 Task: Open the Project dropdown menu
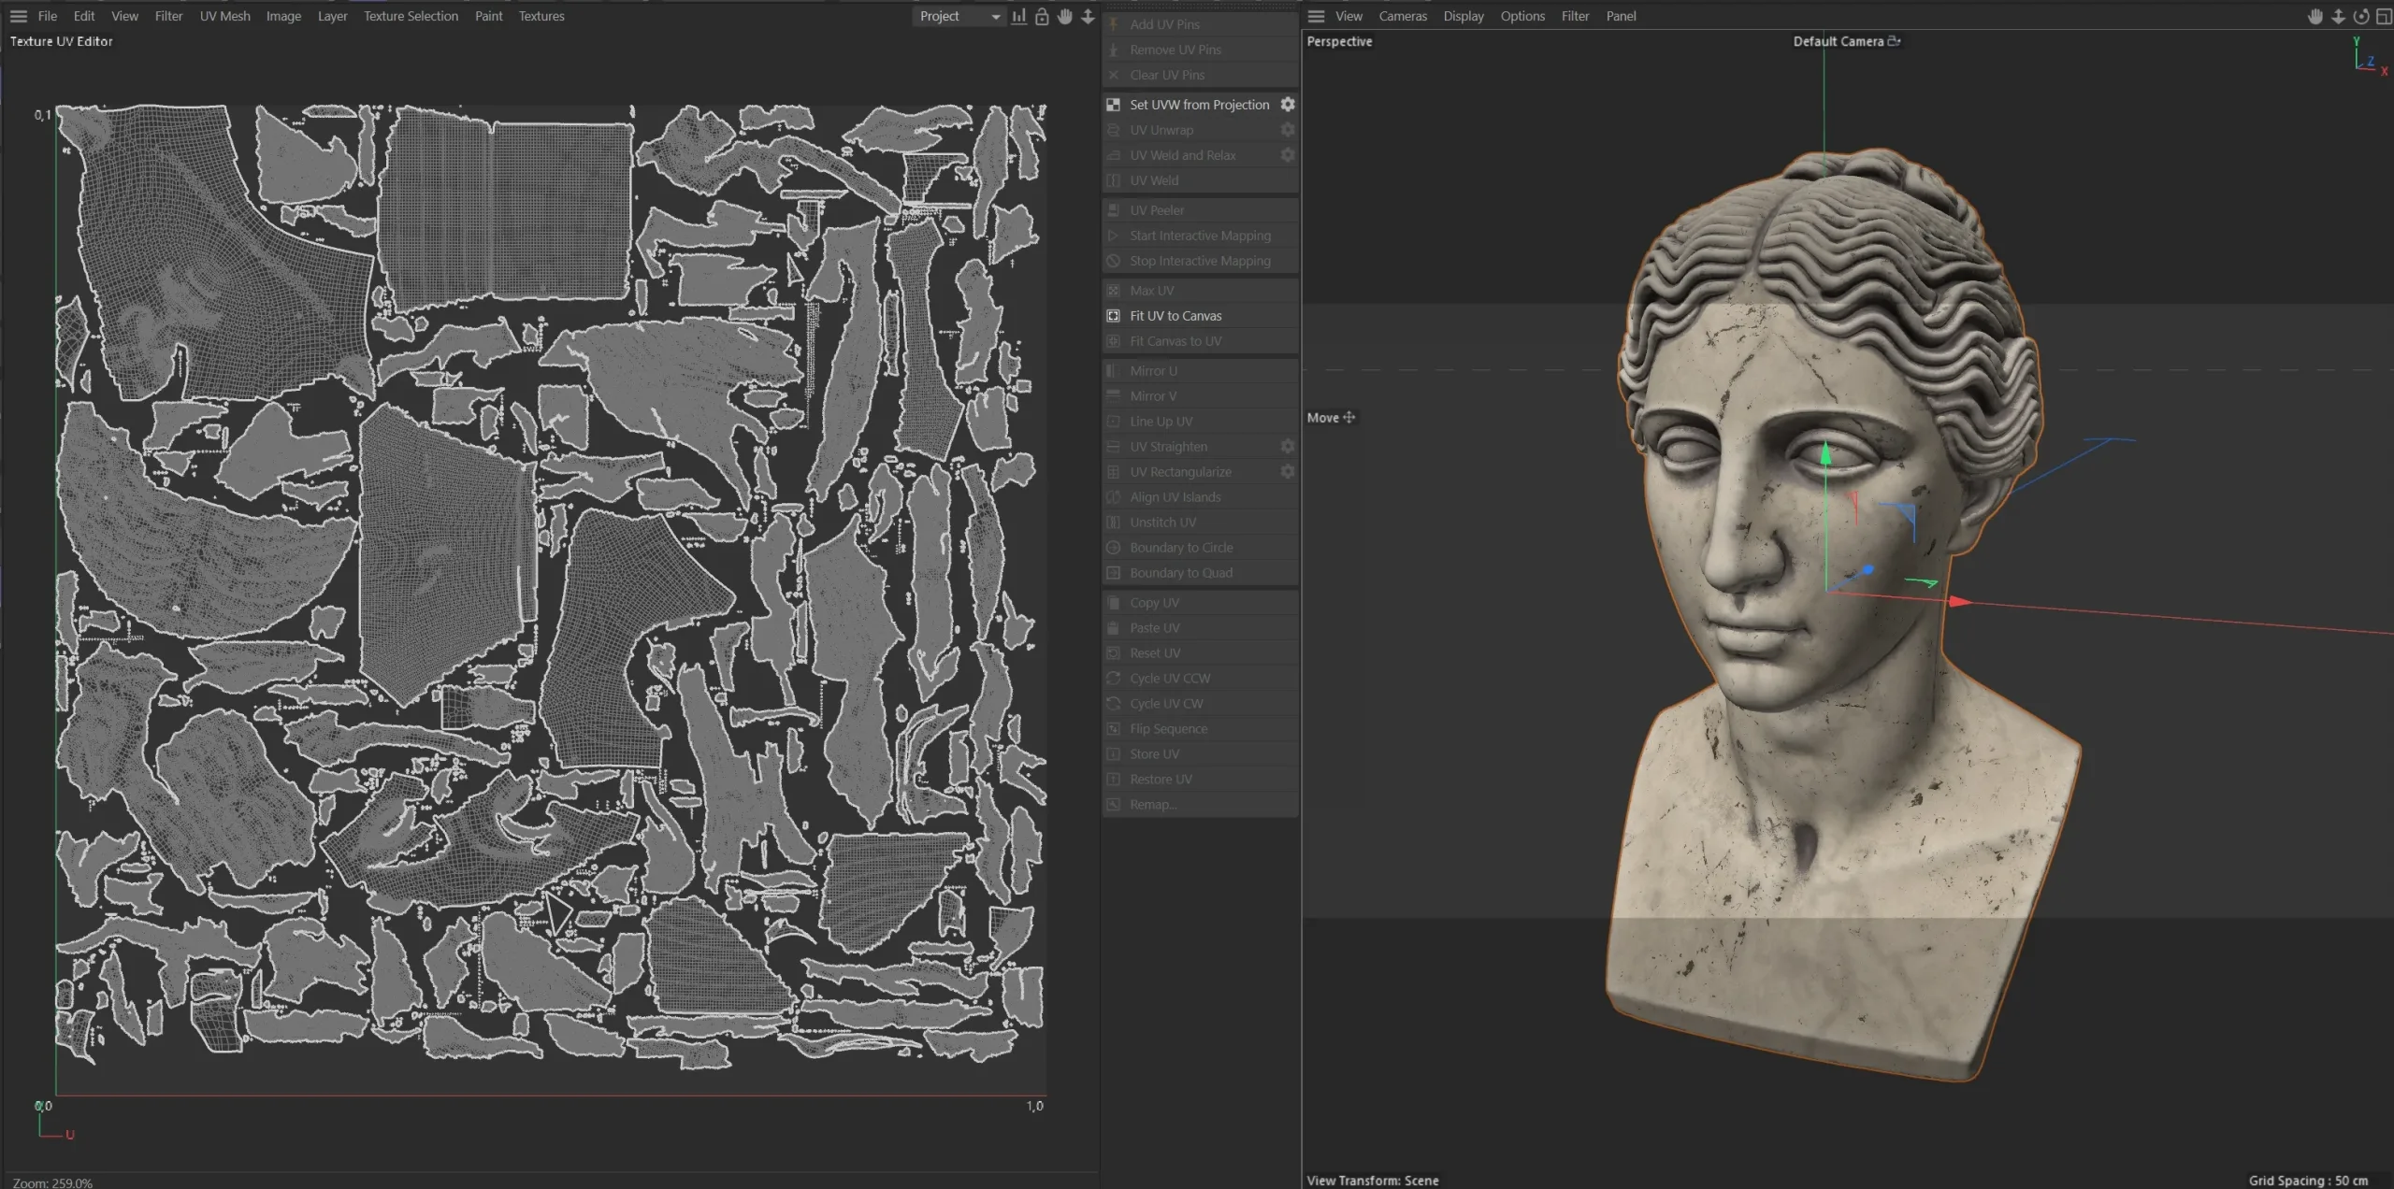pos(958,16)
